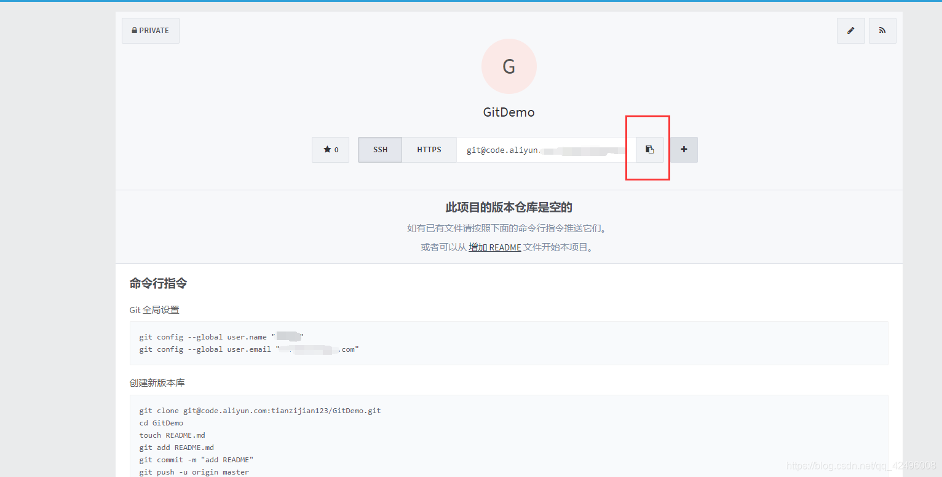942x477 pixels.
Task: Click the 创建新版本库 label
Action: pos(157,383)
